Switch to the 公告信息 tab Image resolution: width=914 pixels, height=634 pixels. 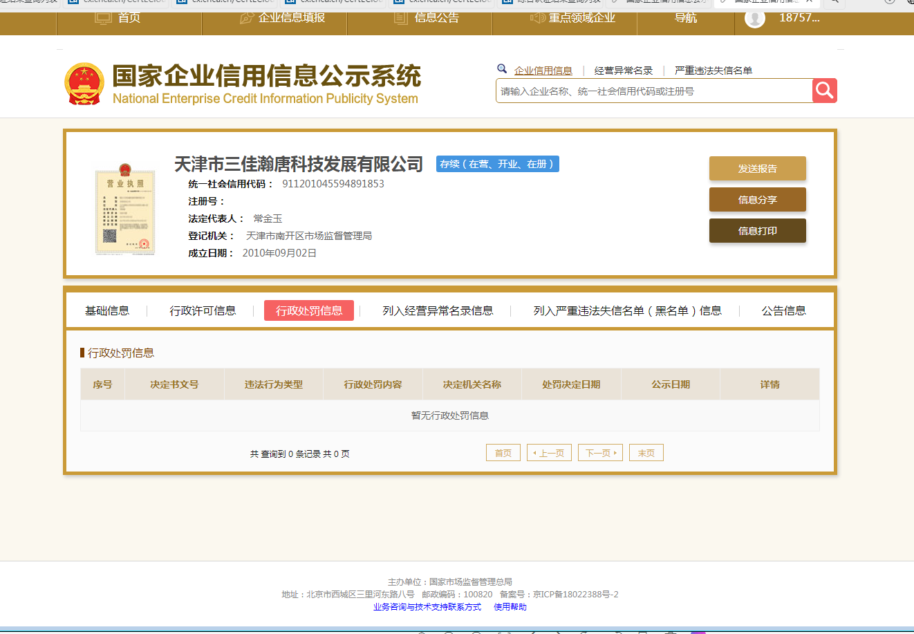784,311
